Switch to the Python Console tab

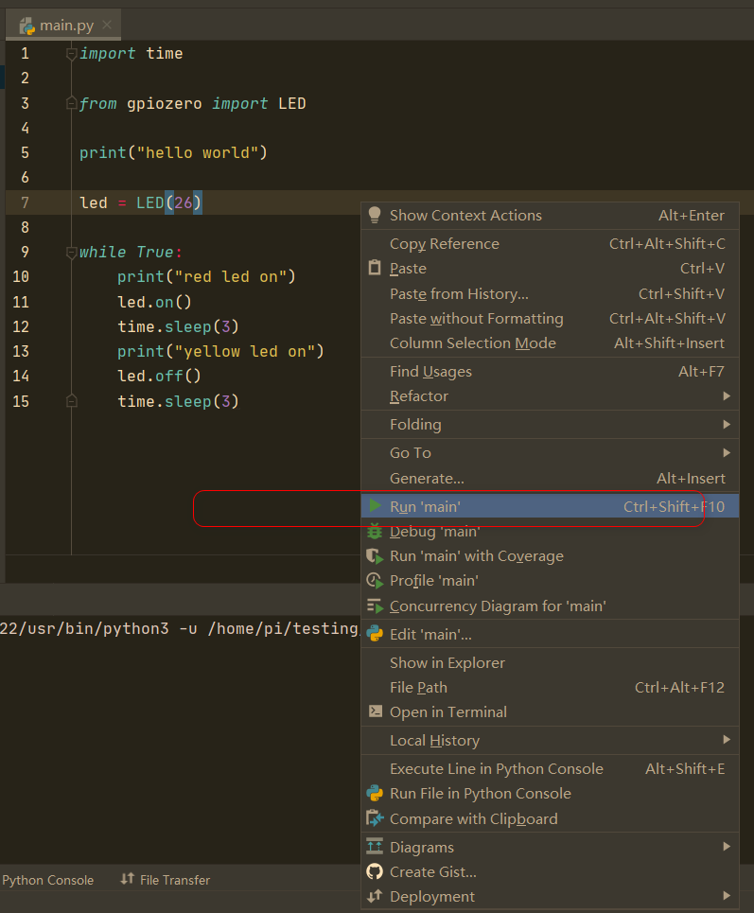coord(47,880)
